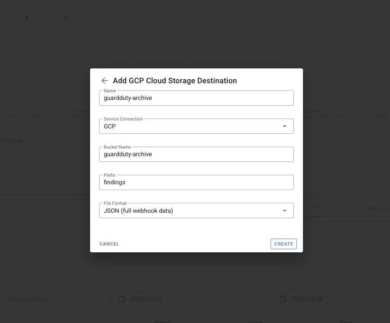Click the DAILY AVG (30D) stat card
390x323 pixels.
(27, 15)
